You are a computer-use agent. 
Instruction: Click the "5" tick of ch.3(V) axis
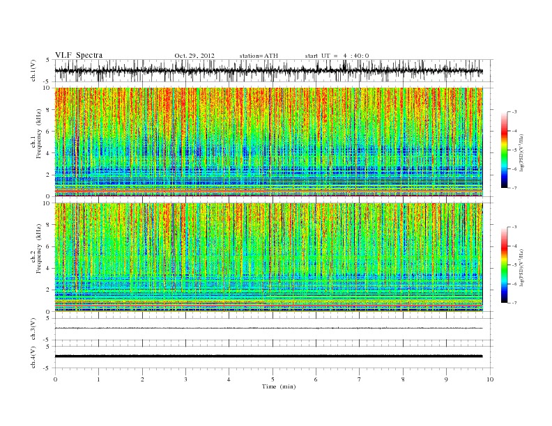click(49, 318)
